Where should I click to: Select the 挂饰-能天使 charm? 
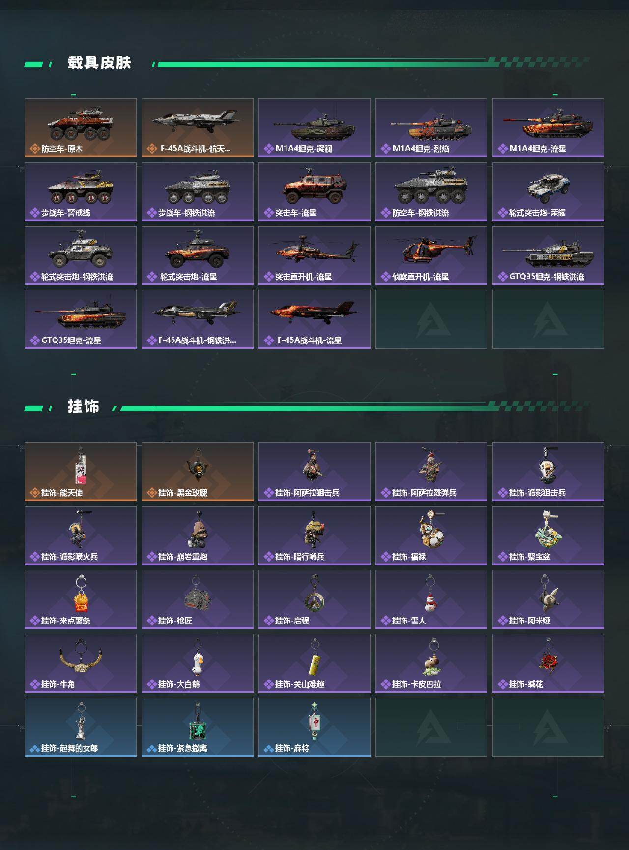point(81,472)
